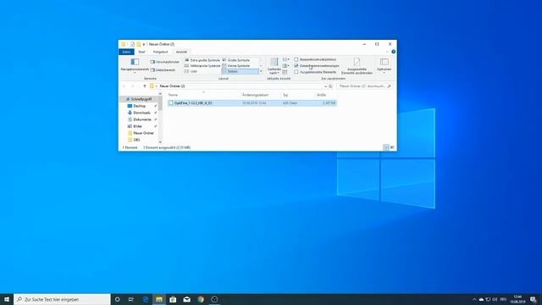The width and height of the screenshot is (542, 305).
Task: Open the address bar history dropdown
Action: coord(325,86)
